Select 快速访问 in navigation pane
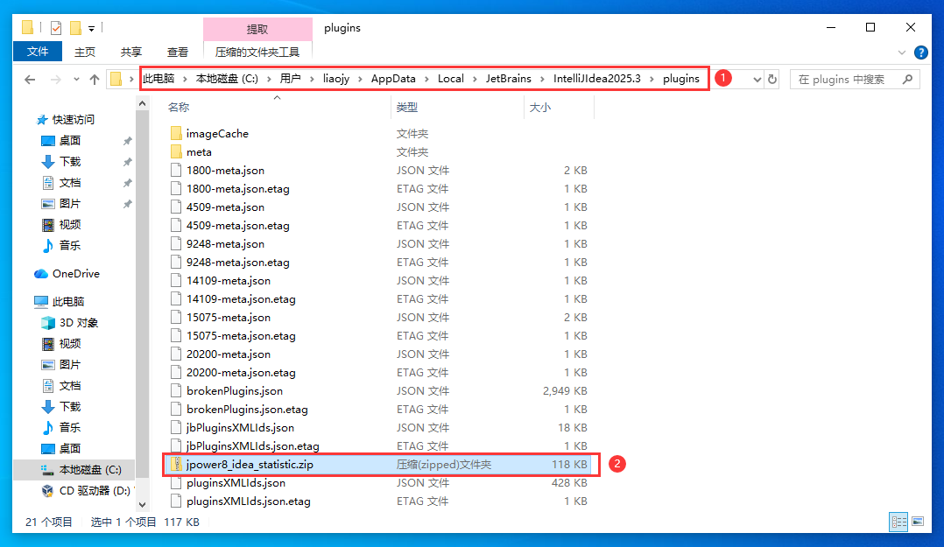This screenshot has width=944, height=547. coord(74,120)
